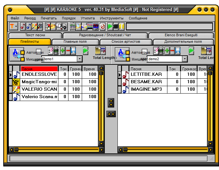The width and height of the screenshot is (219, 170).
Task: Open the Файл menu
Action: click(x=15, y=18)
